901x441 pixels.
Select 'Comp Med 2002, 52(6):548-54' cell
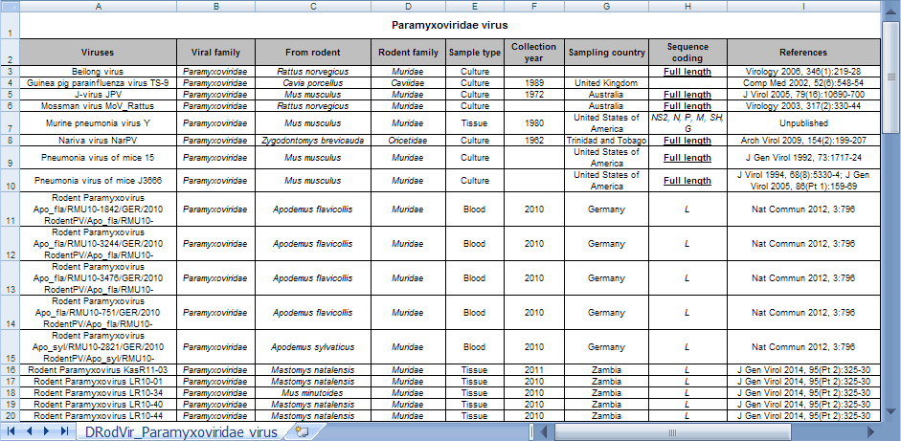(803, 83)
